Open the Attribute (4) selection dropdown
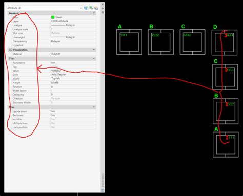Viewport: 243px width, 196px height. [45, 8]
